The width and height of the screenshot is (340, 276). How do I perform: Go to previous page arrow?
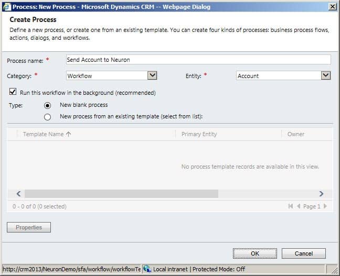[x=299, y=206]
